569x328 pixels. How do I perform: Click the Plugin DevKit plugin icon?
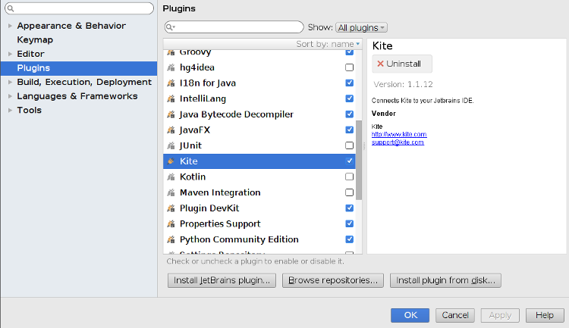[171, 208]
